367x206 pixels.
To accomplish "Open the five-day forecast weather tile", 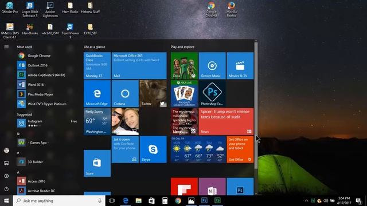I will (198, 149).
